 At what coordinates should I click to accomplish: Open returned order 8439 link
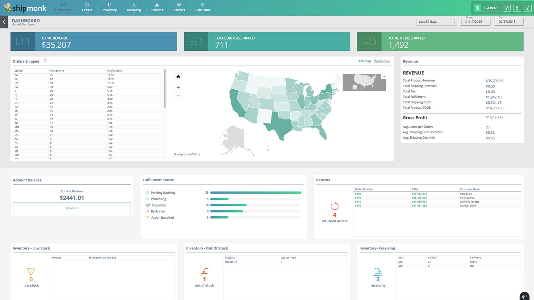[x=358, y=194]
